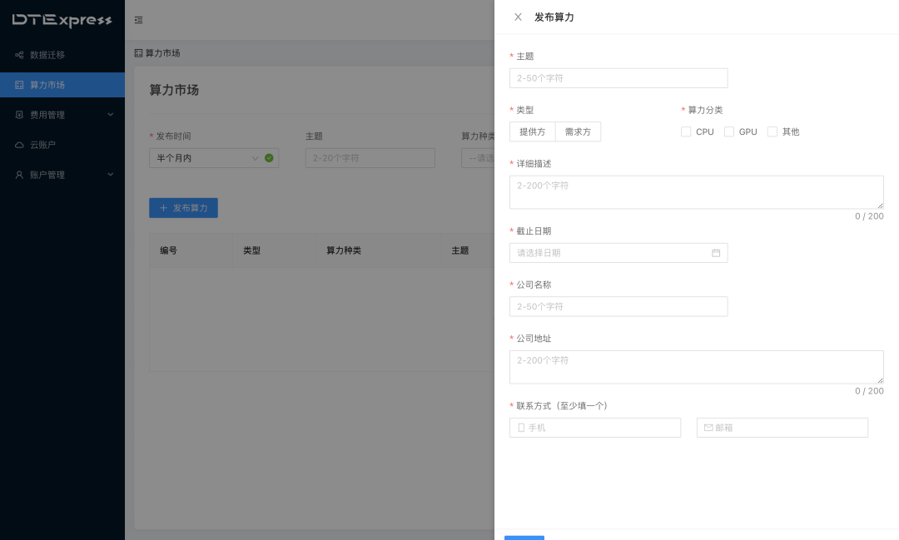Image resolution: width=899 pixels, height=540 pixels.
Task: Enable the GPU checkbox
Action: pyautogui.click(x=729, y=131)
